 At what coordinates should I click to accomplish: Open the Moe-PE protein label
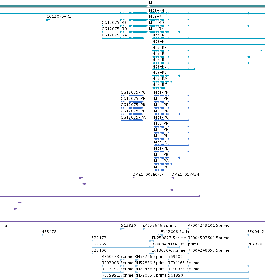(161, 130)
